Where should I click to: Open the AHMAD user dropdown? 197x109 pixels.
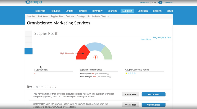coord(144,3)
